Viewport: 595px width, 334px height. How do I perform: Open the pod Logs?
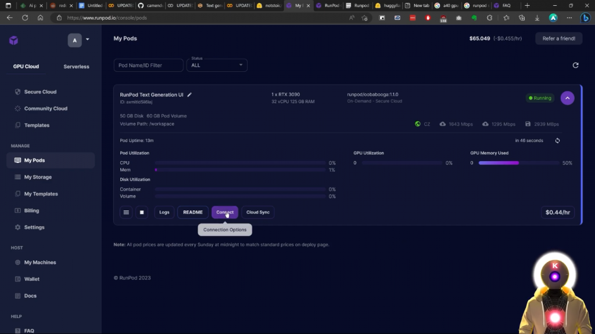(164, 212)
